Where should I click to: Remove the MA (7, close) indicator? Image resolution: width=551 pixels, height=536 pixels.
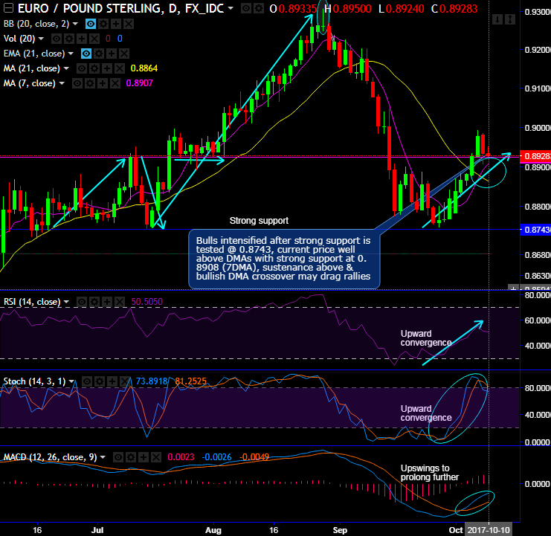click(115, 83)
